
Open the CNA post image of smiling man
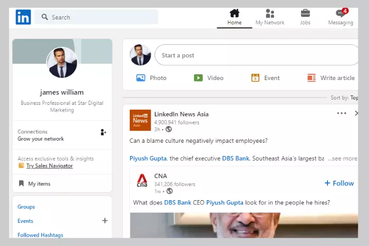[x=244, y=225]
